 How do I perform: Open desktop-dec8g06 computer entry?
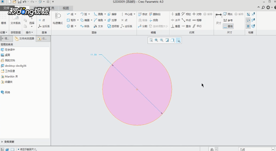[x=14, y=66]
